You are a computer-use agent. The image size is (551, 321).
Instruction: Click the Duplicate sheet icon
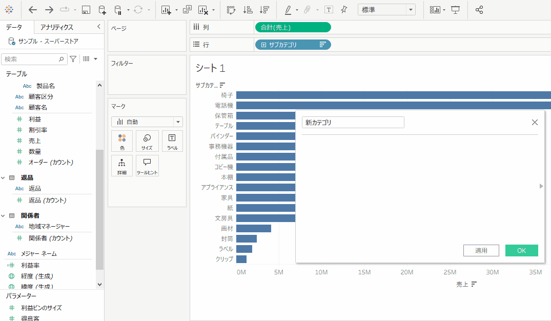click(x=187, y=10)
